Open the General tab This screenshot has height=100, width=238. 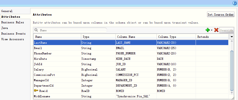(7, 11)
